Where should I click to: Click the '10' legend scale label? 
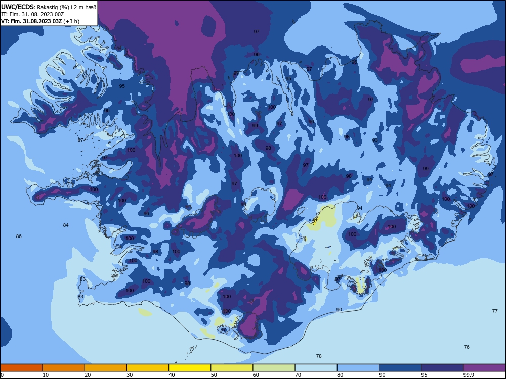click(46, 375)
